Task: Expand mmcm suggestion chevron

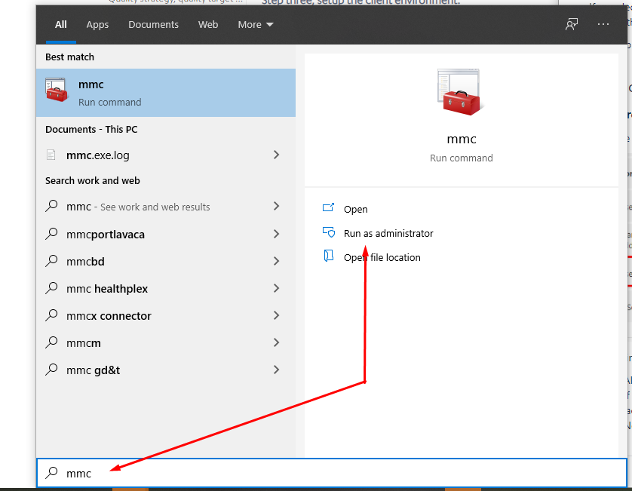Action: pos(277,342)
